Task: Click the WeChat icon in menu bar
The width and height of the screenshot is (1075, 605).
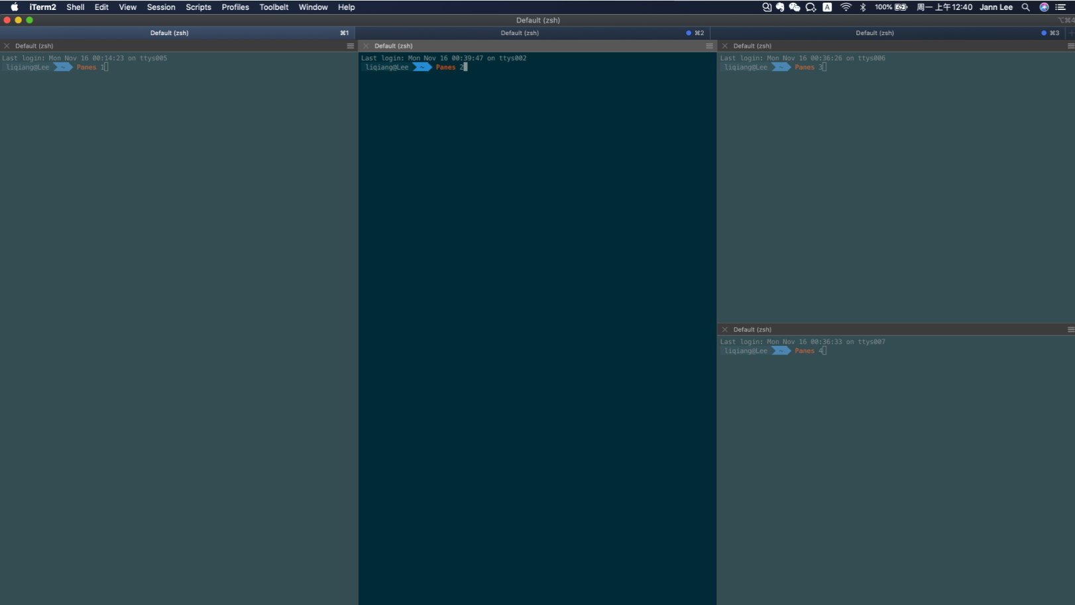Action: pyautogui.click(x=795, y=7)
